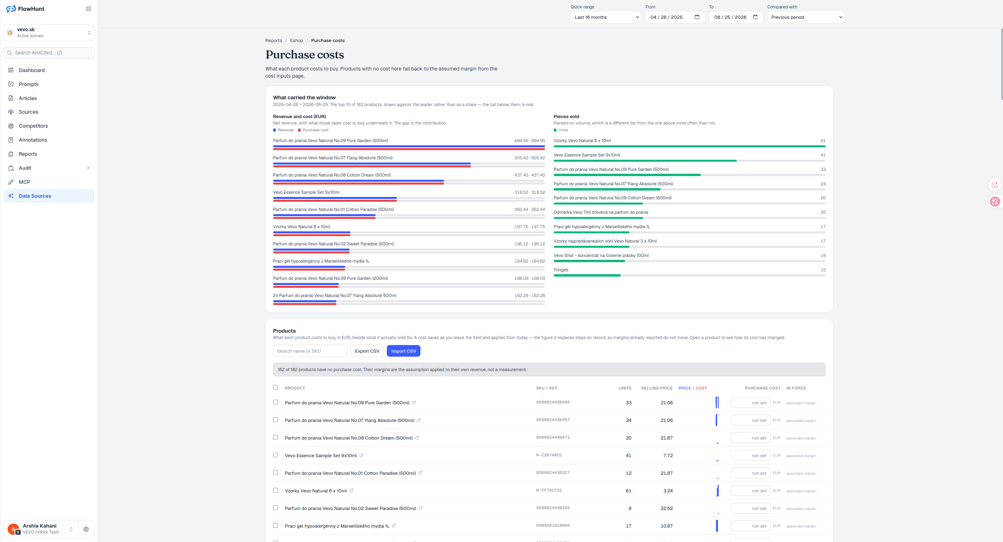Open the vevo.sk active domain switcher
This screenshot has height=542, width=1003.
[x=49, y=33]
